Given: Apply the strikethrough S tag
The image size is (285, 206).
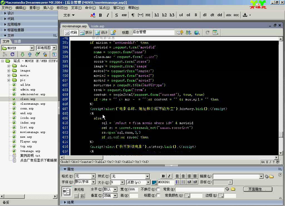Looking at the screenshot, I should coord(117,15).
